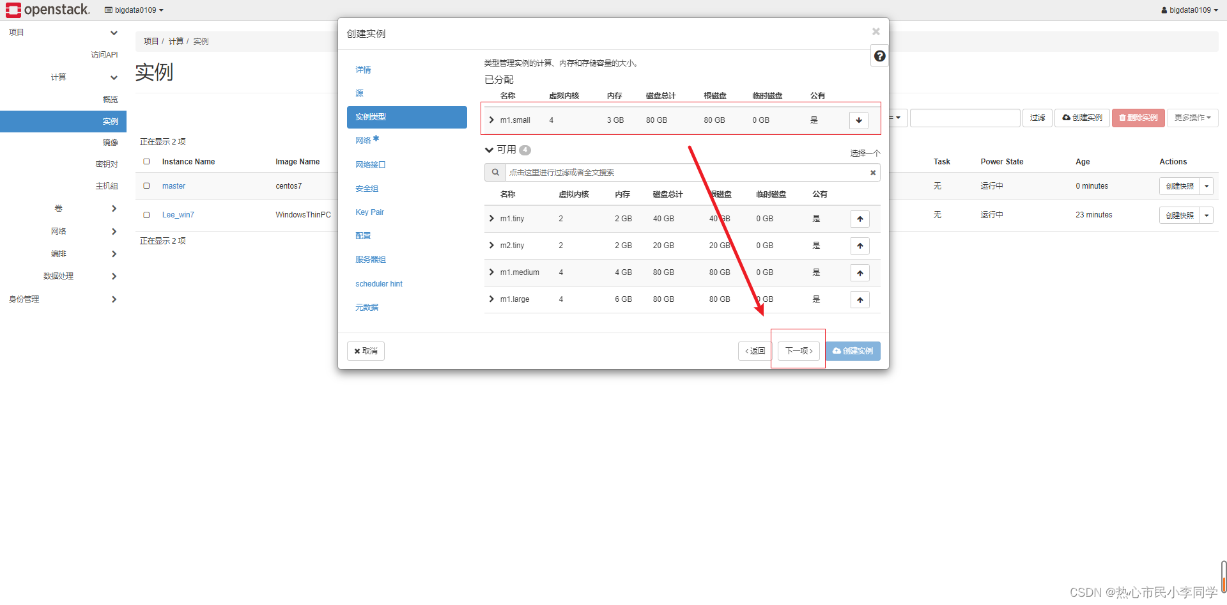Click the Filter button on instances page
Image resolution: width=1227 pixels, height=605 pixels.
[x=1037, y=118]
